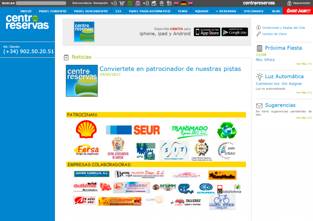
Task: Open the UTILIDADES menu
Action: [253, 11]
